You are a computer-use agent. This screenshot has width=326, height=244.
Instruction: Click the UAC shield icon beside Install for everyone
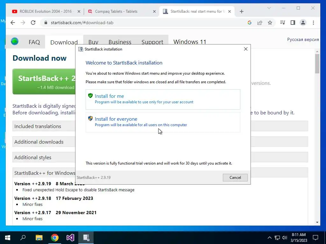90,119
